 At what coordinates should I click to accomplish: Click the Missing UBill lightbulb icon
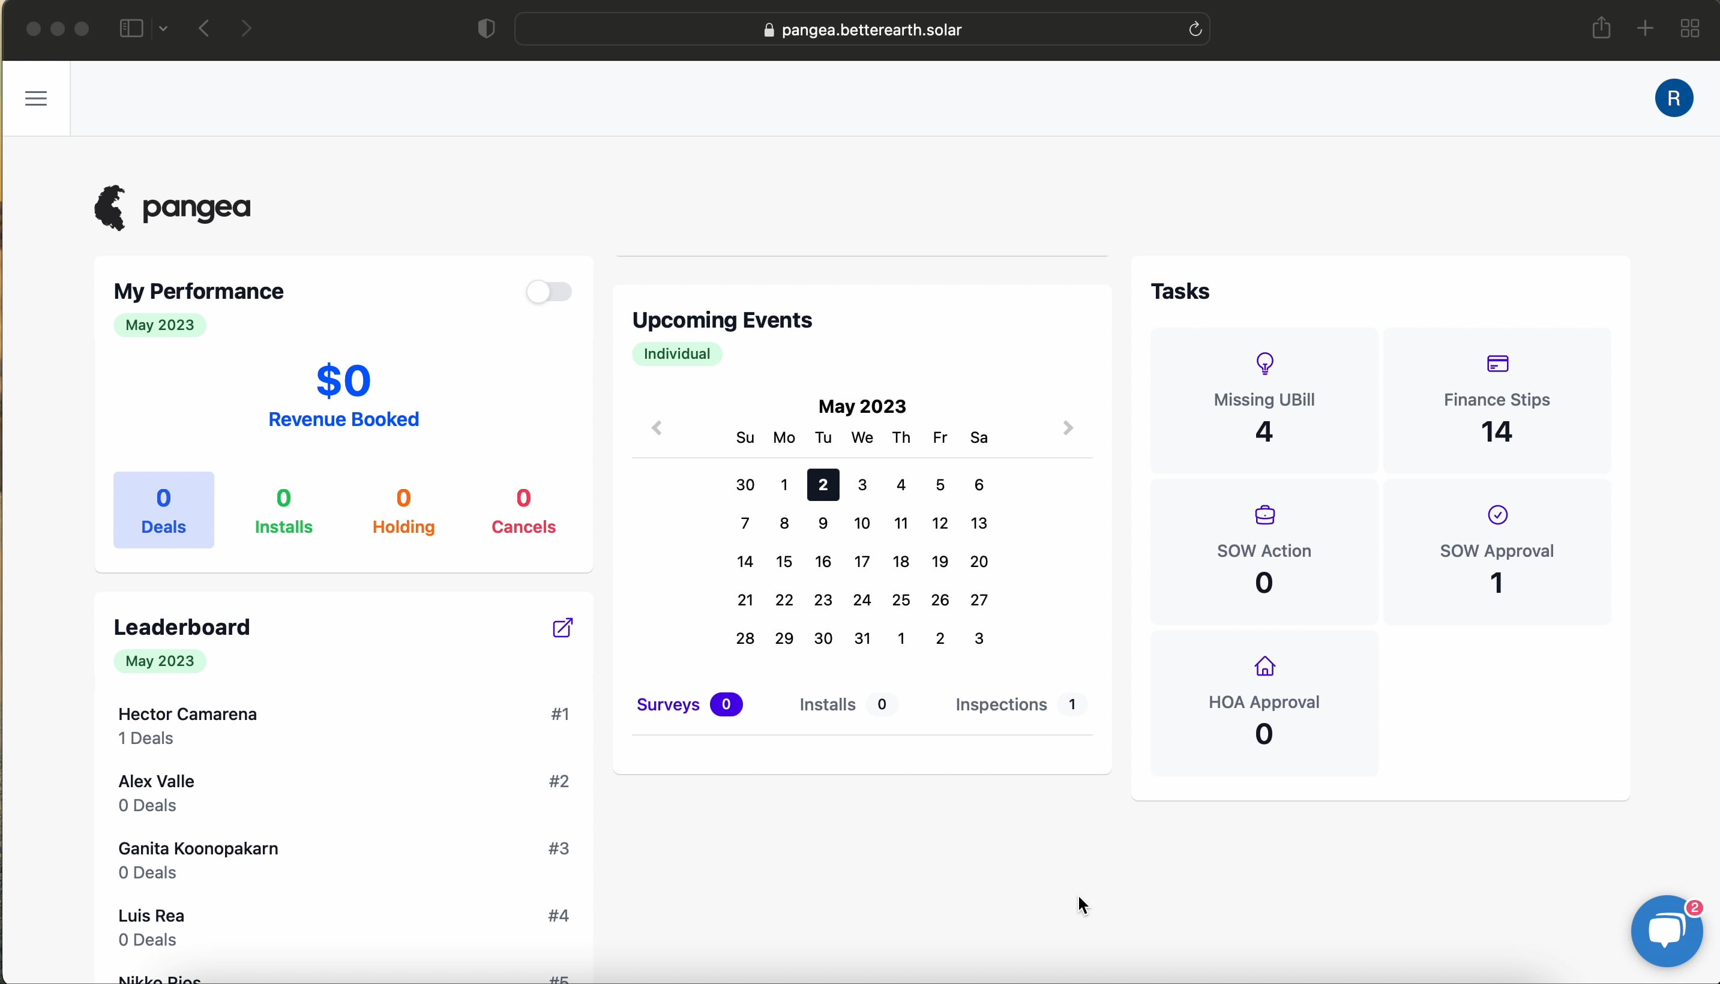(x=1264, y=364)
